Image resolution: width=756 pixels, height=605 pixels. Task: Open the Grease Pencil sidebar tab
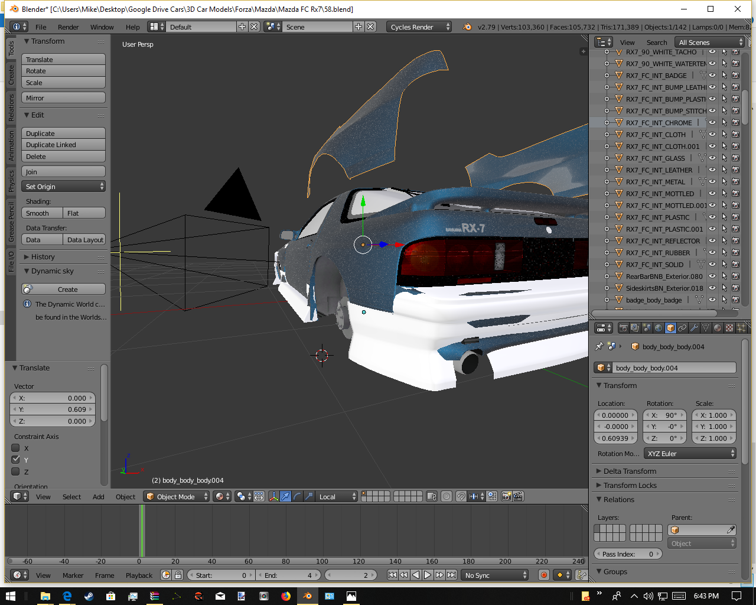[11, 222]
